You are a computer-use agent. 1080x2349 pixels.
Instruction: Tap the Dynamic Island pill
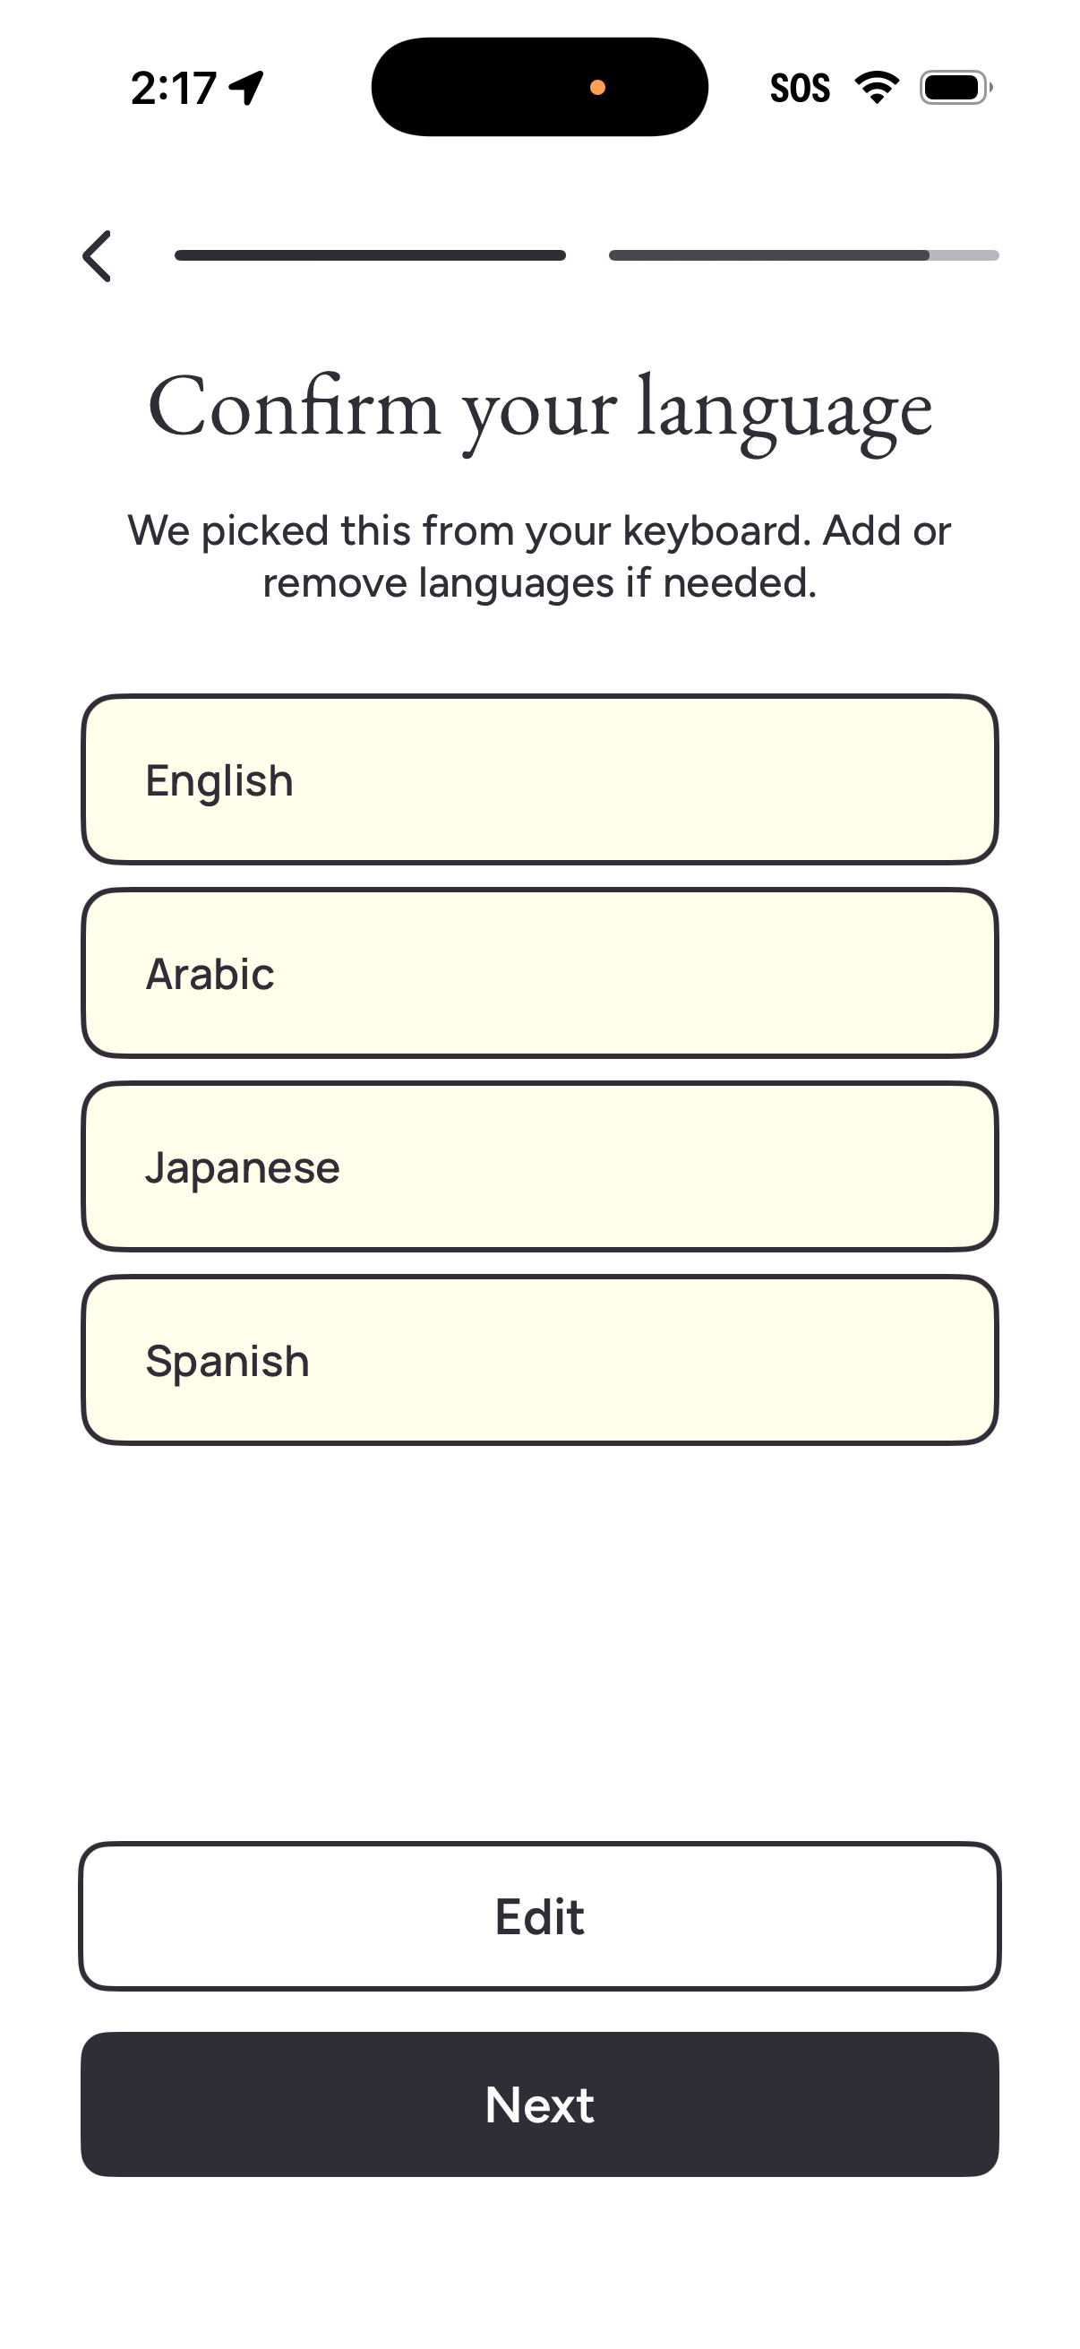[541, 85]
